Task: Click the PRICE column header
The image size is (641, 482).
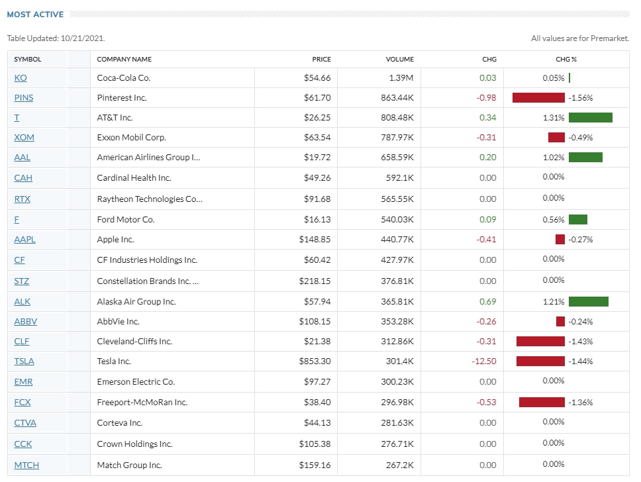Action: (x=322, y=60)
